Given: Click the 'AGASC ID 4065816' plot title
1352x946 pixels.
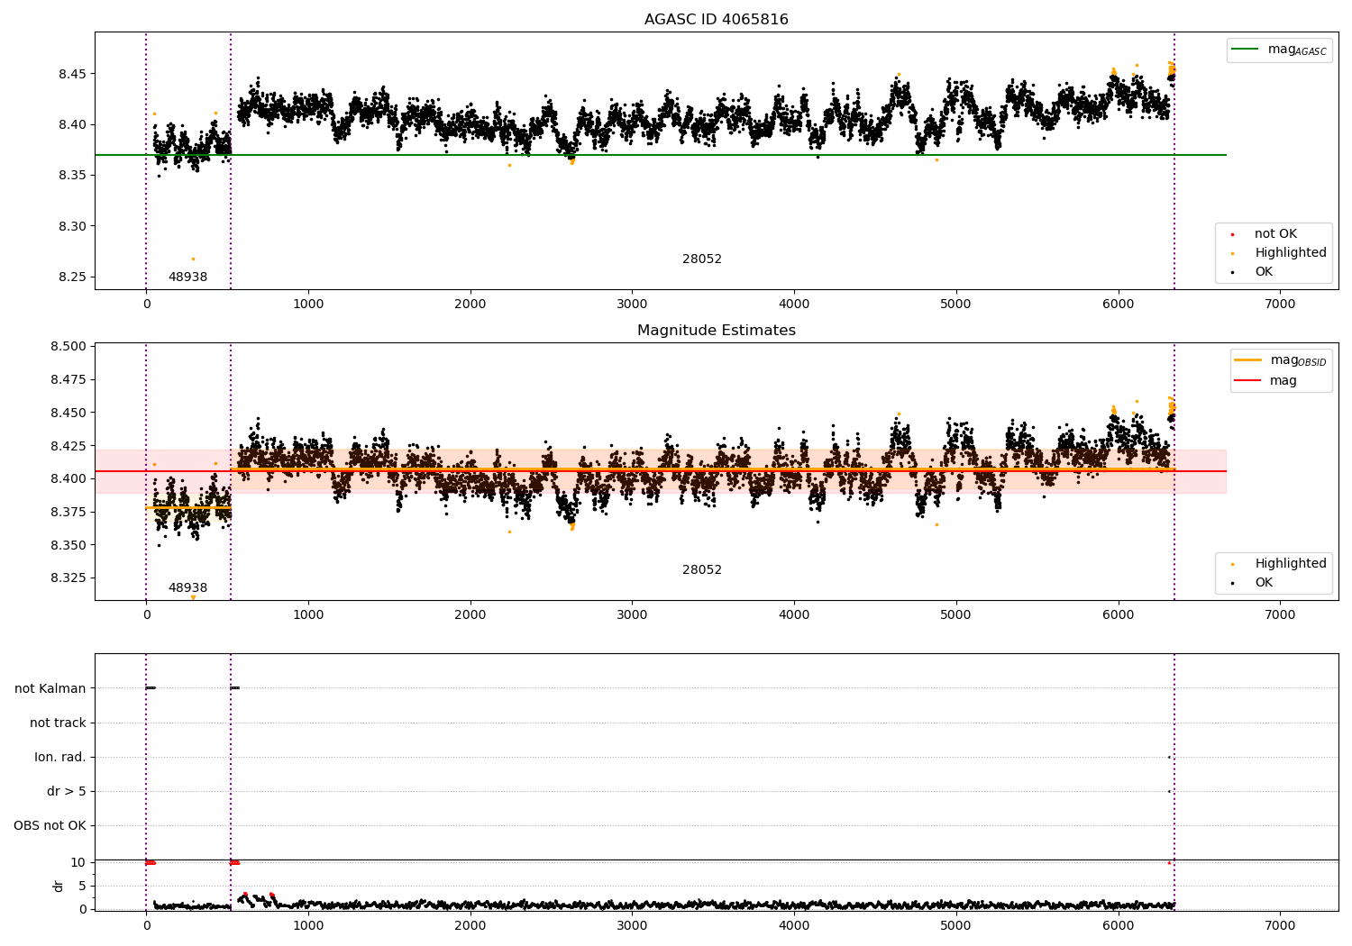Looking at the screenshot, I should 716,20.
